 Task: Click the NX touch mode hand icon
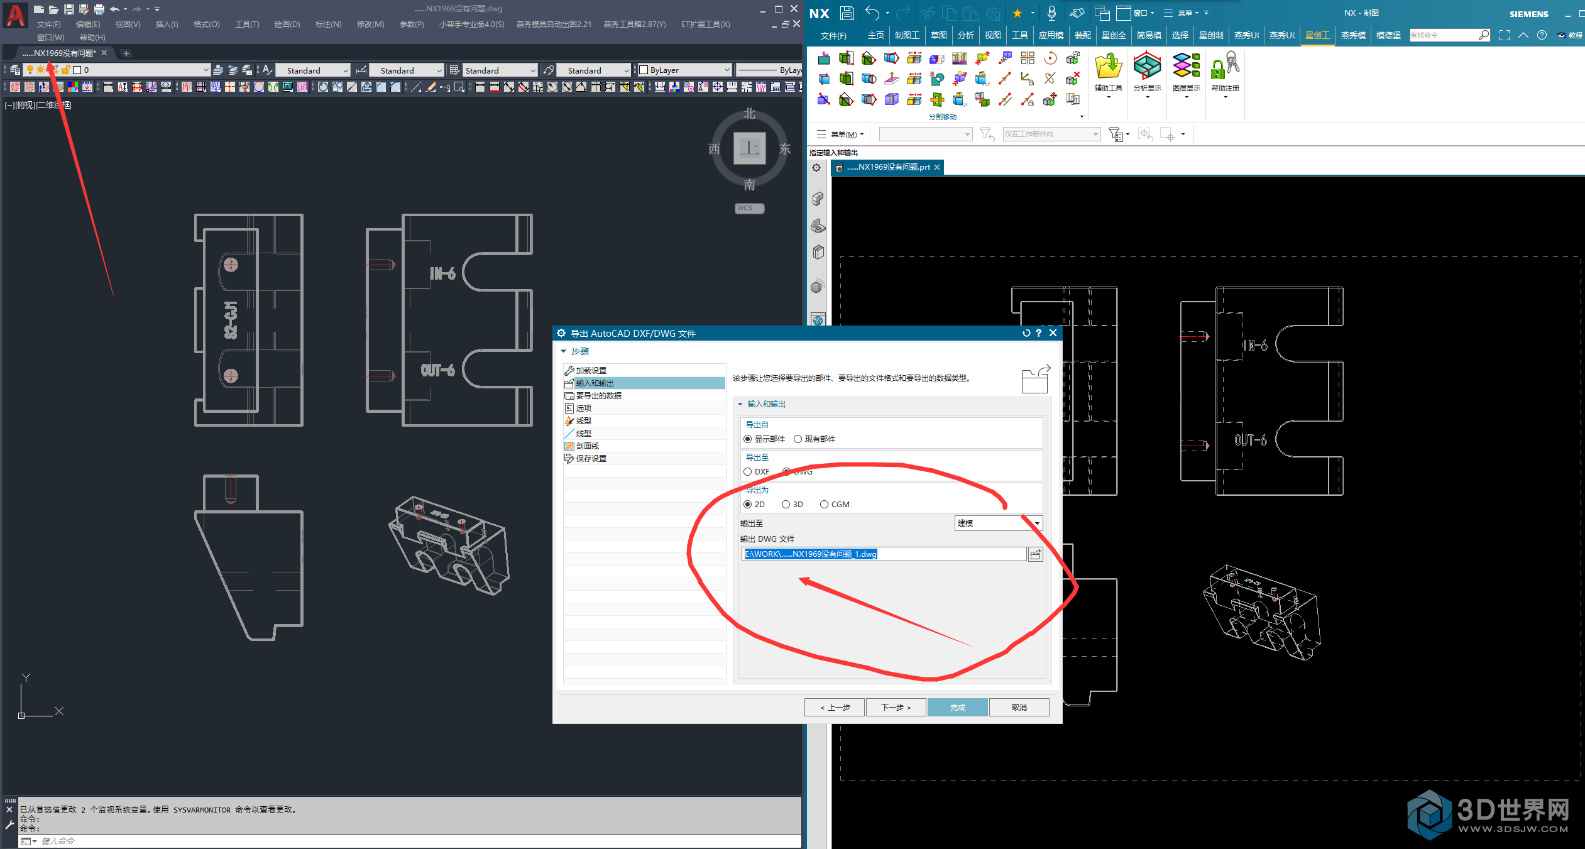(x=1077, y=13)
